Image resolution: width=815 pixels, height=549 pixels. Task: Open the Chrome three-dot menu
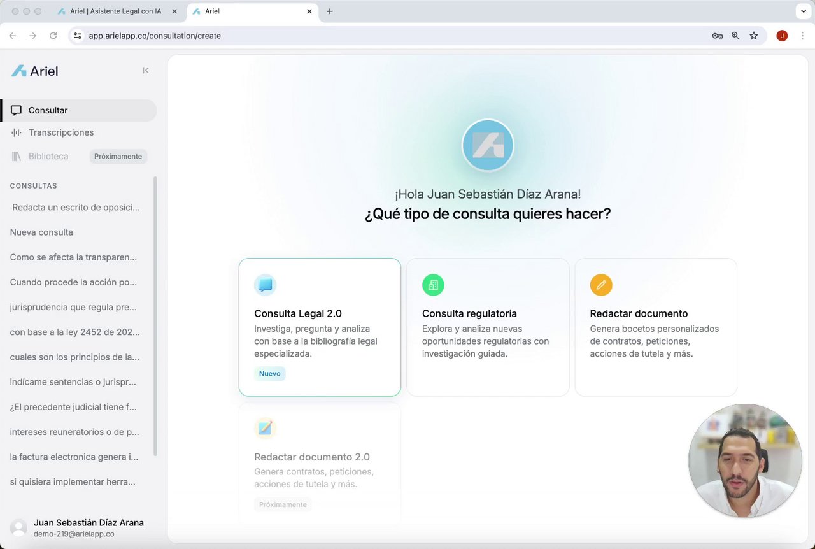point(802,36)
